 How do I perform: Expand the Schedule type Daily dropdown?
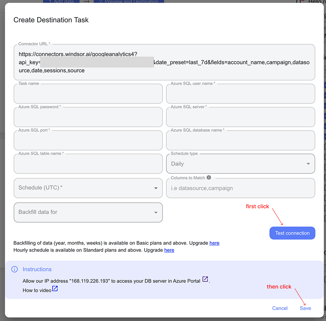pos(241,164)
